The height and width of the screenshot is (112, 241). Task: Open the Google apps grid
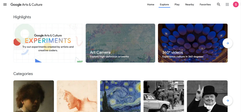click(x=227, y=5)
